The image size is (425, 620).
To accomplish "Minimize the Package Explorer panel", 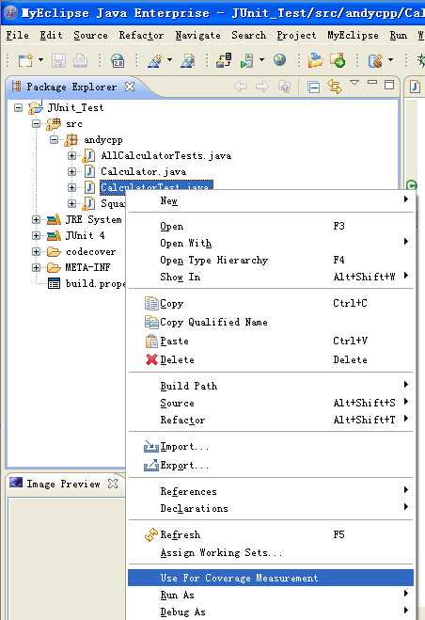I will pos(372,82).
